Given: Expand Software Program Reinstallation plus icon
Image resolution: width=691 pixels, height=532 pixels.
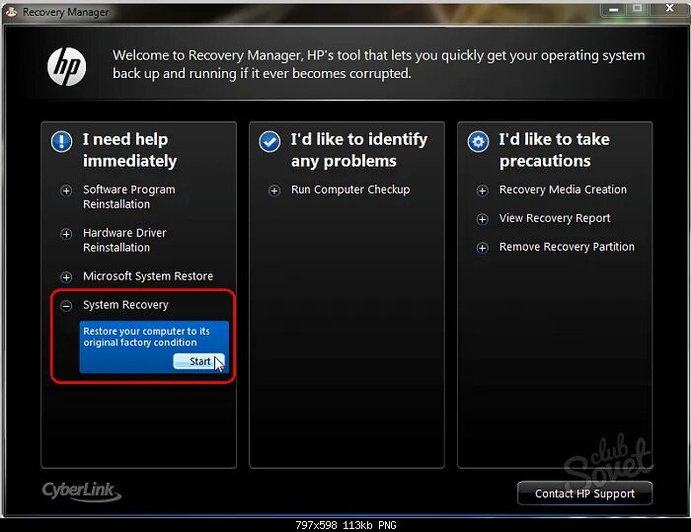Looking at the screenshot, I should (66, 190).
